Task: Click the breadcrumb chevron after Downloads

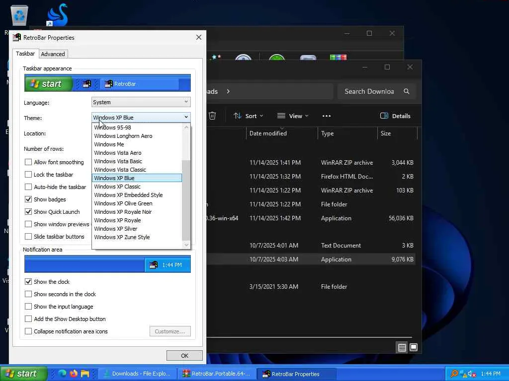Action: tap(228, 91)
